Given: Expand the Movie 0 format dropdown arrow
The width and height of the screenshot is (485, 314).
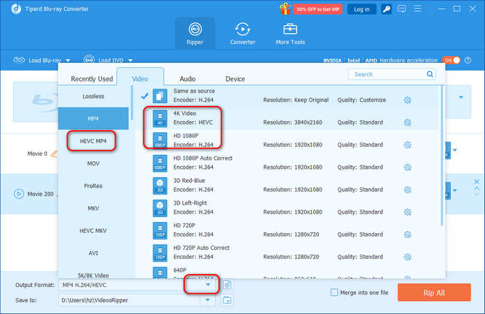Looking at the screenshot, I should [455, 150].
